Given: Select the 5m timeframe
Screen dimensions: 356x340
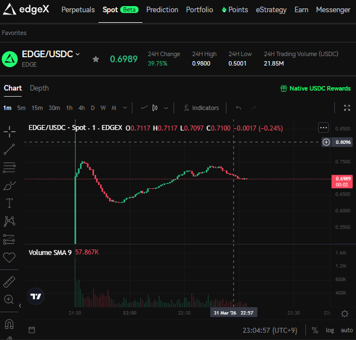Looking at the screenshot, I should point(21,108).
